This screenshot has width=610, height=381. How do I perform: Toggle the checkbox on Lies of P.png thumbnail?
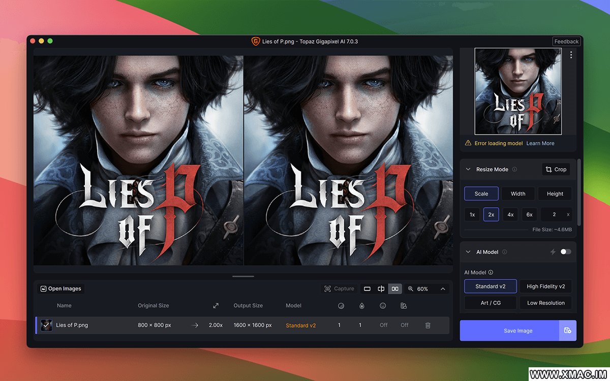tap(46, 325)
